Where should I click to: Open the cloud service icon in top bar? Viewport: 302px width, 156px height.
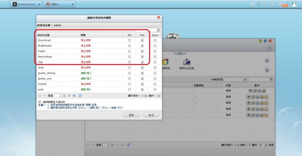pyautogui.click(x=253, y=4)
